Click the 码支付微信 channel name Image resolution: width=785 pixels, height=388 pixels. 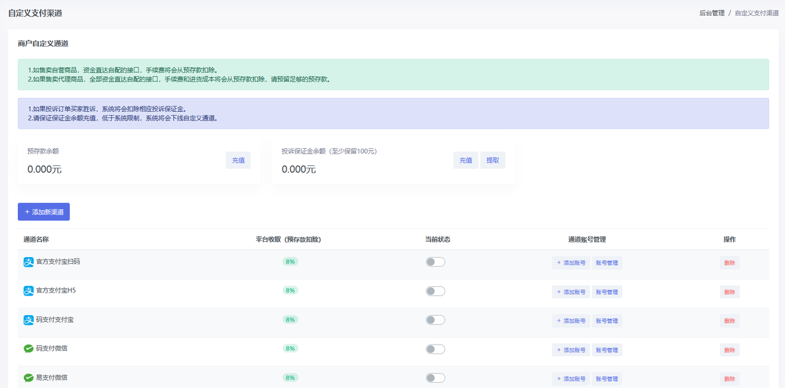pyautogui.click(x=52, y=348)
